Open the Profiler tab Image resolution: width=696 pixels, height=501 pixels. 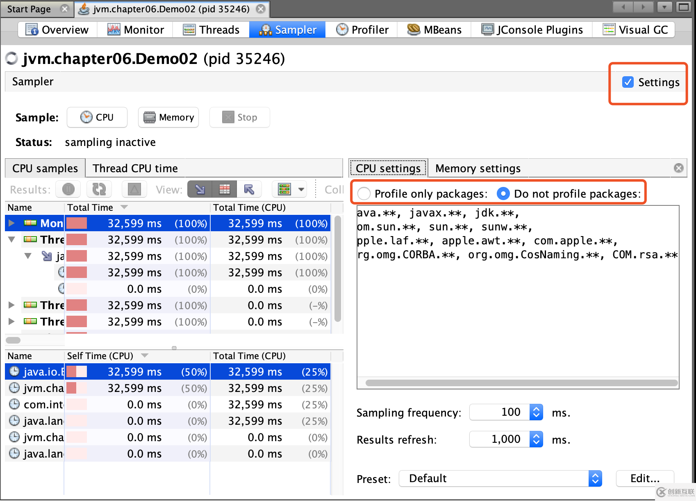362,30
